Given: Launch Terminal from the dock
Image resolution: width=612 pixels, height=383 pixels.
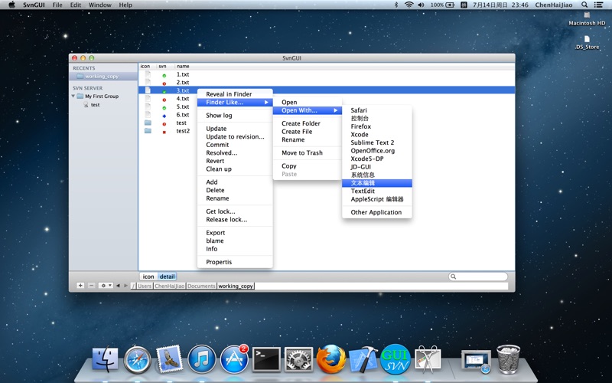Looking at the screenshot, I should coord(266,358).
